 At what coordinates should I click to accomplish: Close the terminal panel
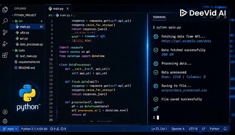tap(225, 17)
